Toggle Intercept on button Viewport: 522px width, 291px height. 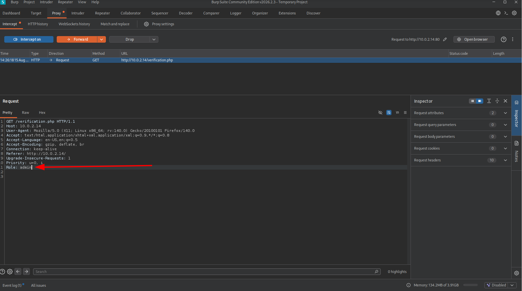tap(29, 39)
